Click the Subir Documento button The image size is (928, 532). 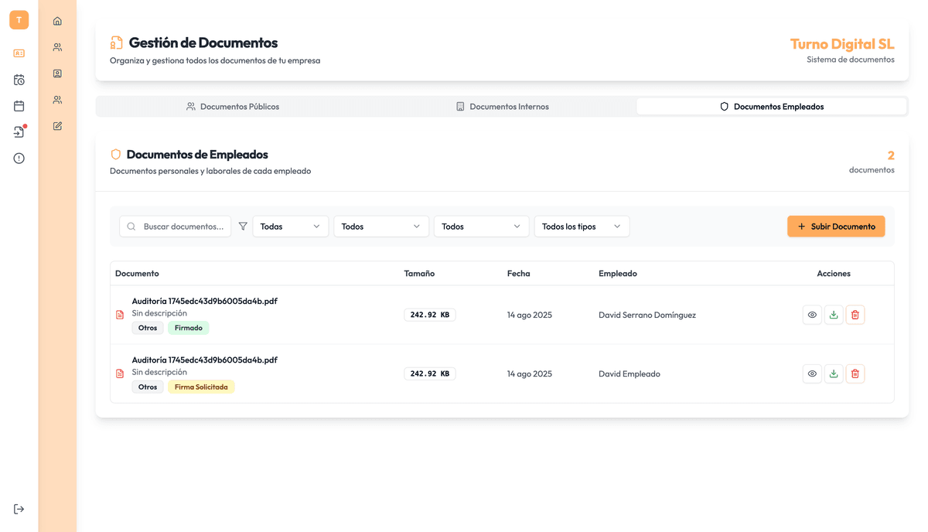click(x=836, y=227)
